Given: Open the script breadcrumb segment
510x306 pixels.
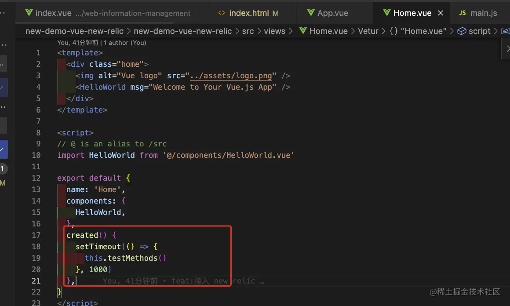Looking at the screenshot, I should tap(479, 31).
